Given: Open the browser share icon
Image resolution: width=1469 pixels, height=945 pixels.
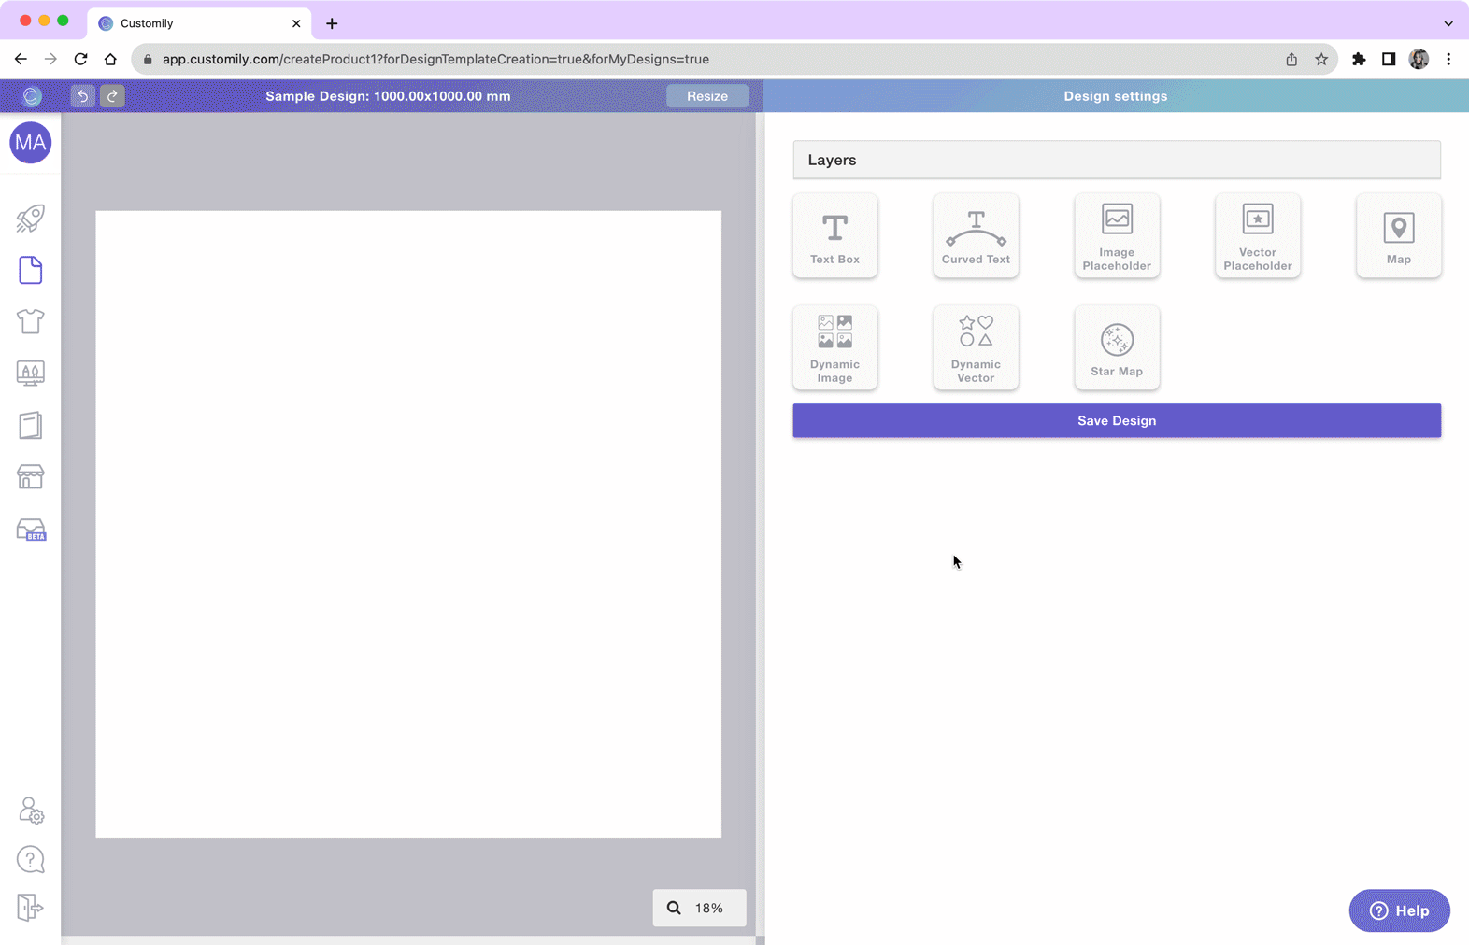Looking at the screenshot, I should 1291,59.
